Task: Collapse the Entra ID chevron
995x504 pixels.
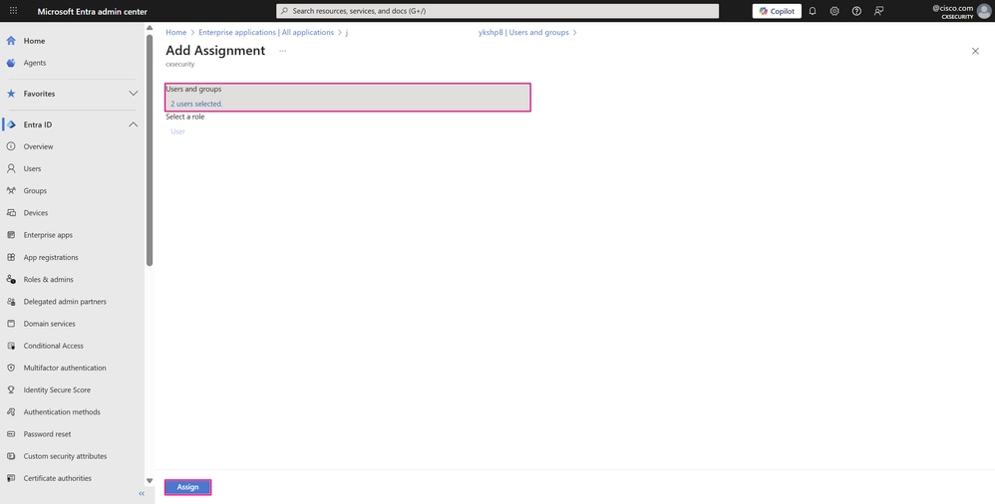Action: point(134,125)
